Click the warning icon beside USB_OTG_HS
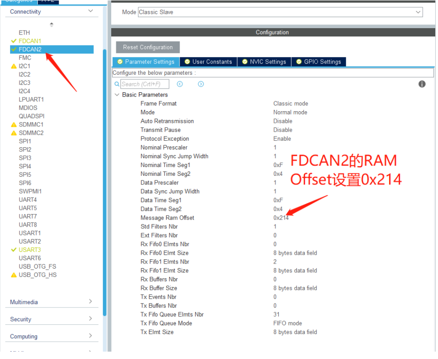This screenshot has height=359, width=438. pyautogui.click(x=14, y=275)
